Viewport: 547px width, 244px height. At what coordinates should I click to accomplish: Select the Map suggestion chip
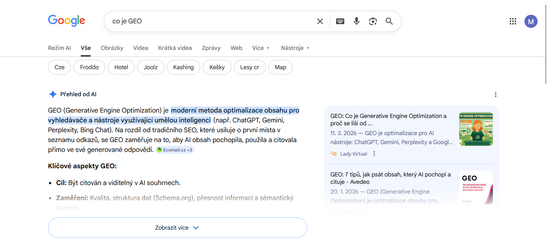[280, 67]
